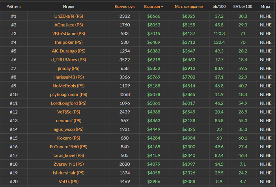Open player LordLongford (PS) profile
276x187 pixels.
(69, 103)
